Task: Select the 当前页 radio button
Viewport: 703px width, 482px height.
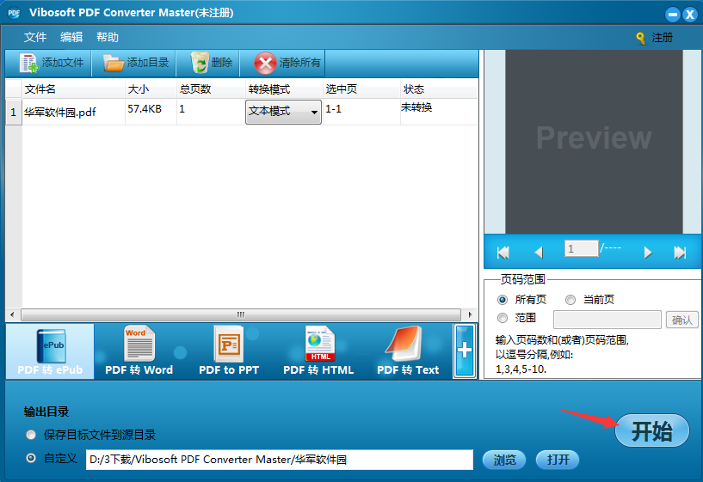Action: point(570,299)
